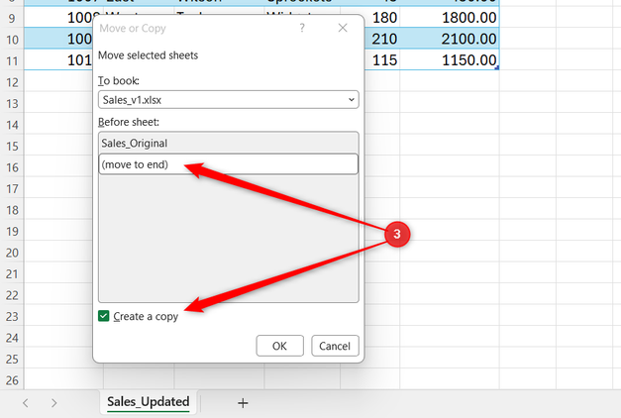
Task: Click cell containing 180
Action: pyautogui.click(x=381, y=18)
